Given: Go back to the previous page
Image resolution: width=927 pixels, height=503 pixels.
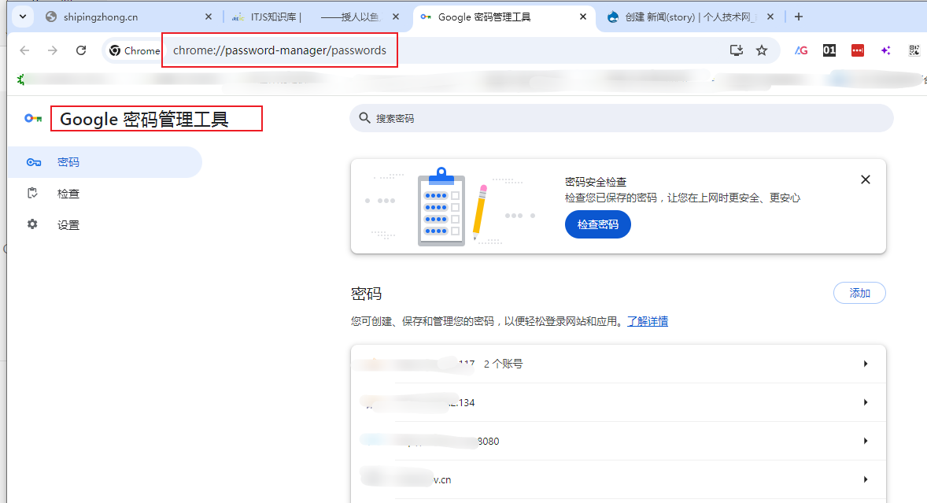Looking at the screenshot, I should point(24,50).
